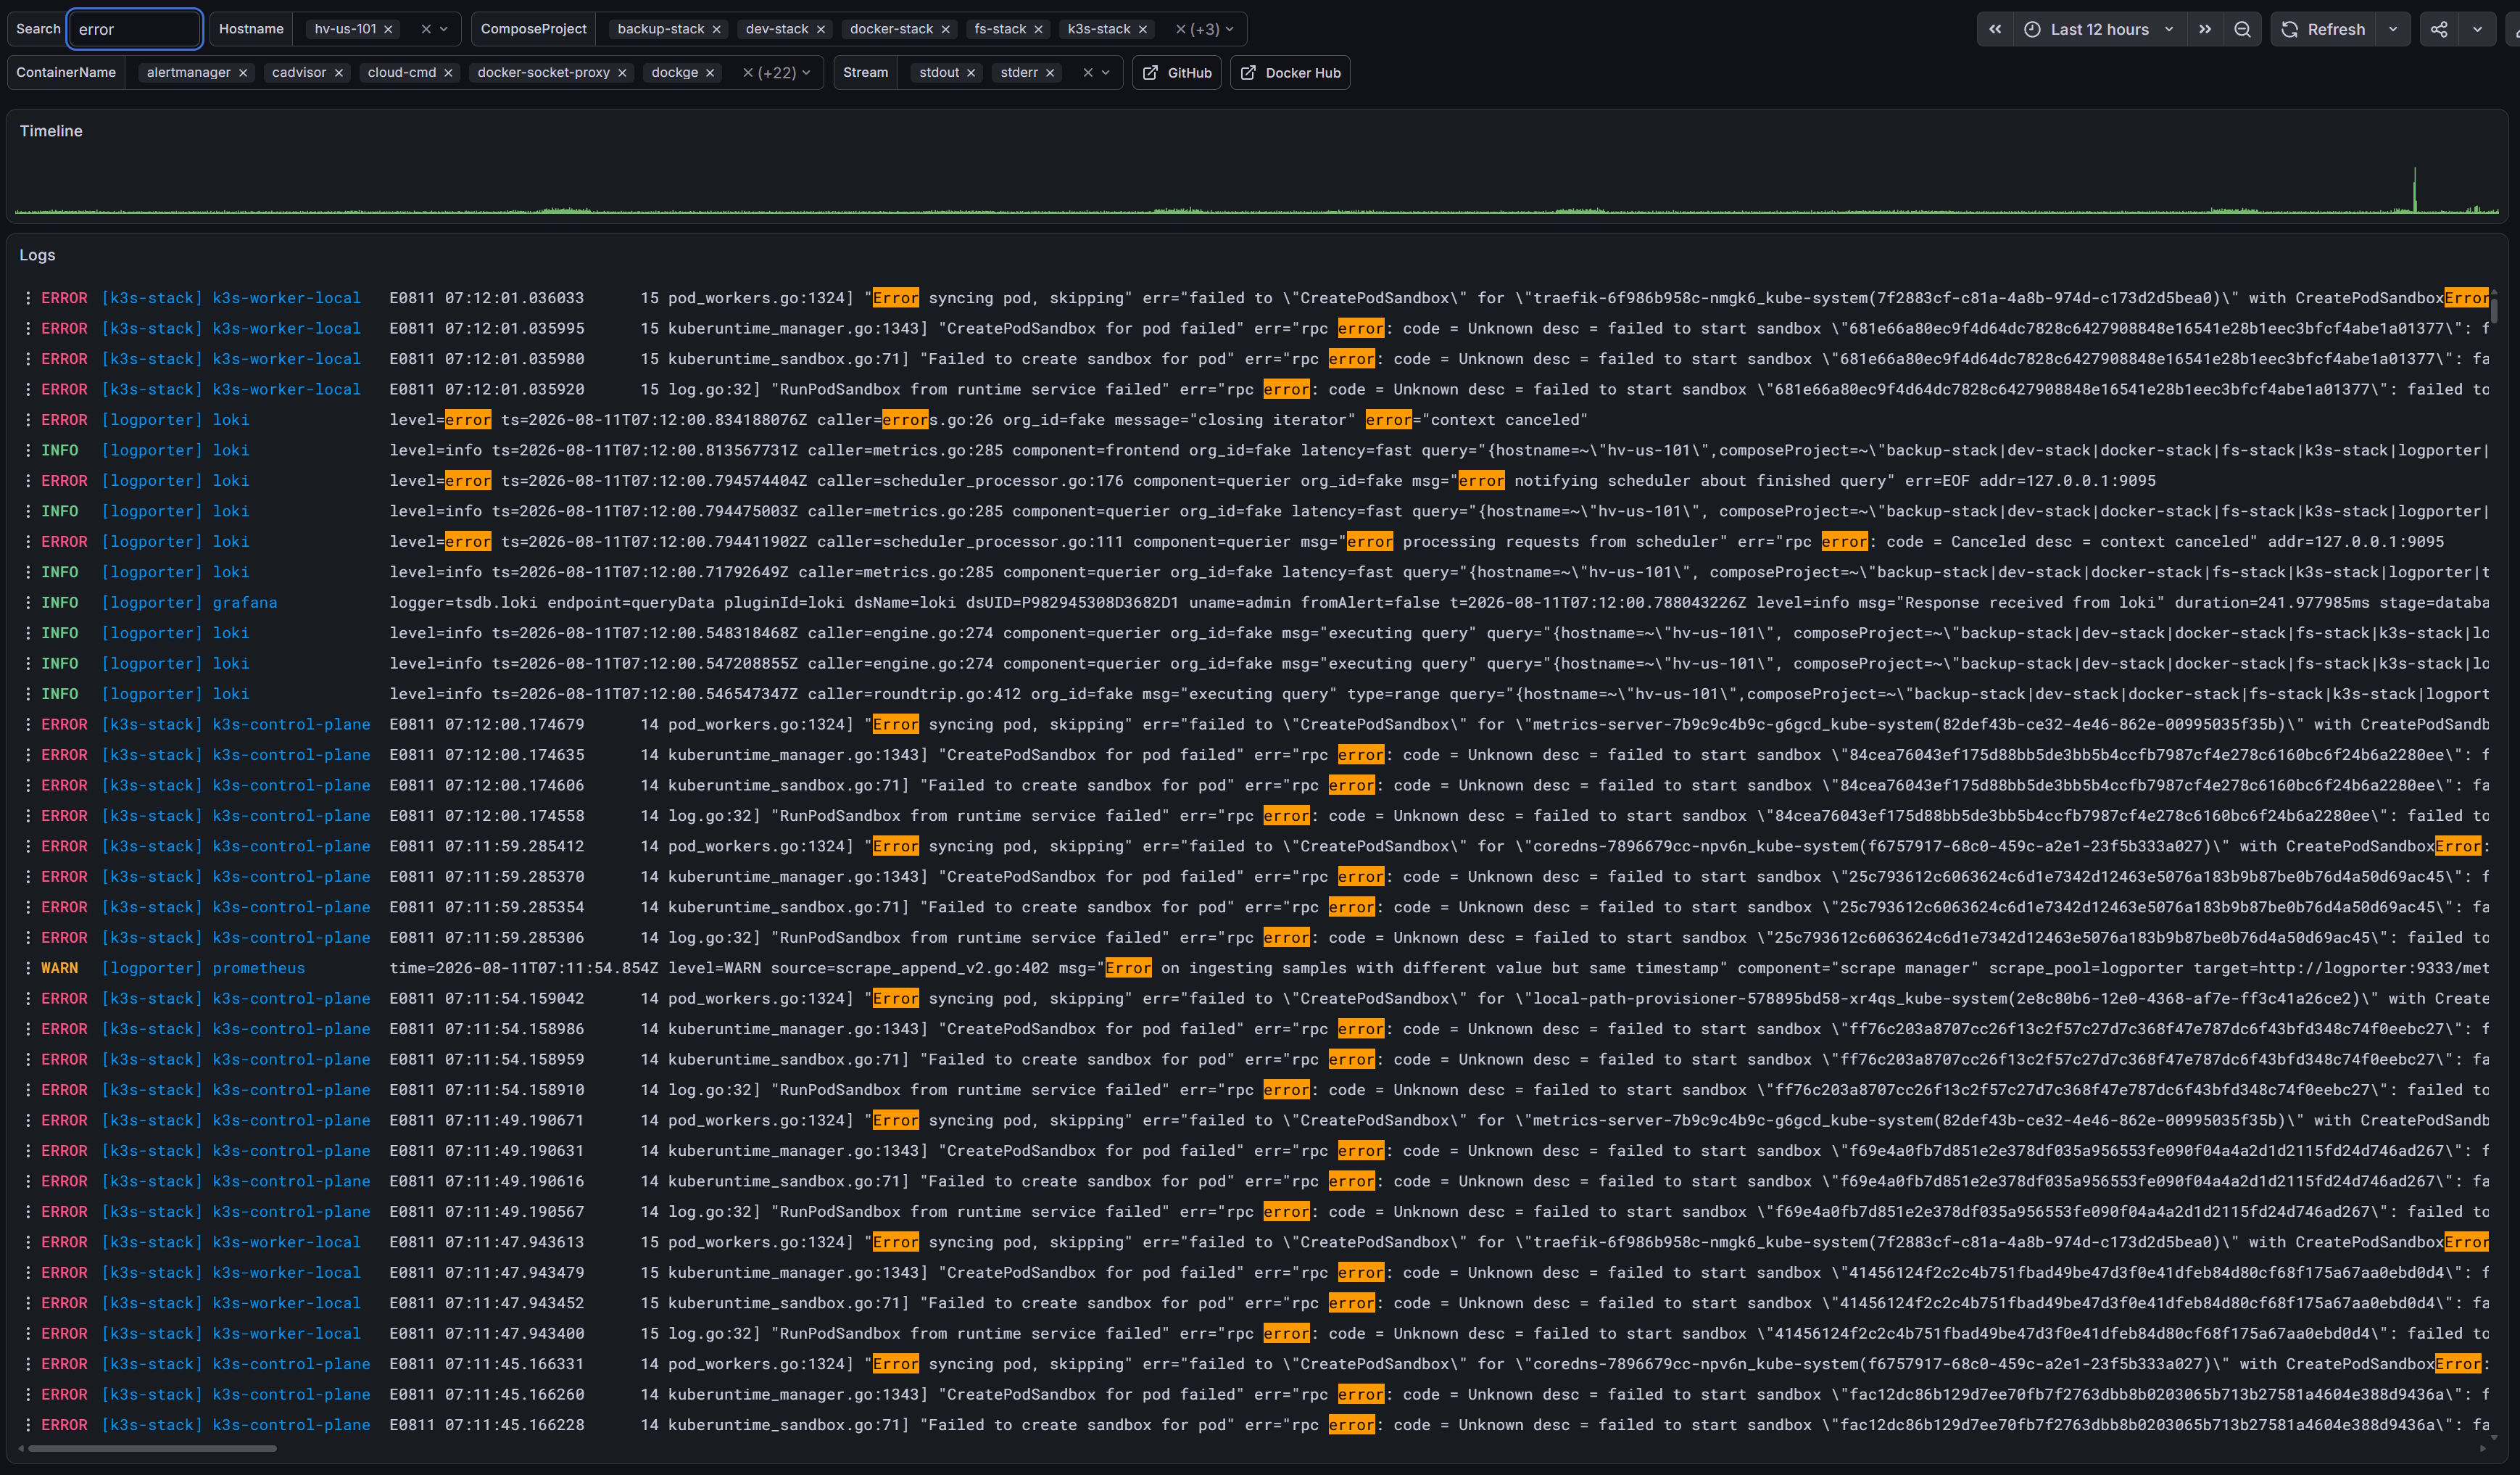Remove cadvisor container filter chip
This screenshot has width=2520, height=1475.
[339, 73]
